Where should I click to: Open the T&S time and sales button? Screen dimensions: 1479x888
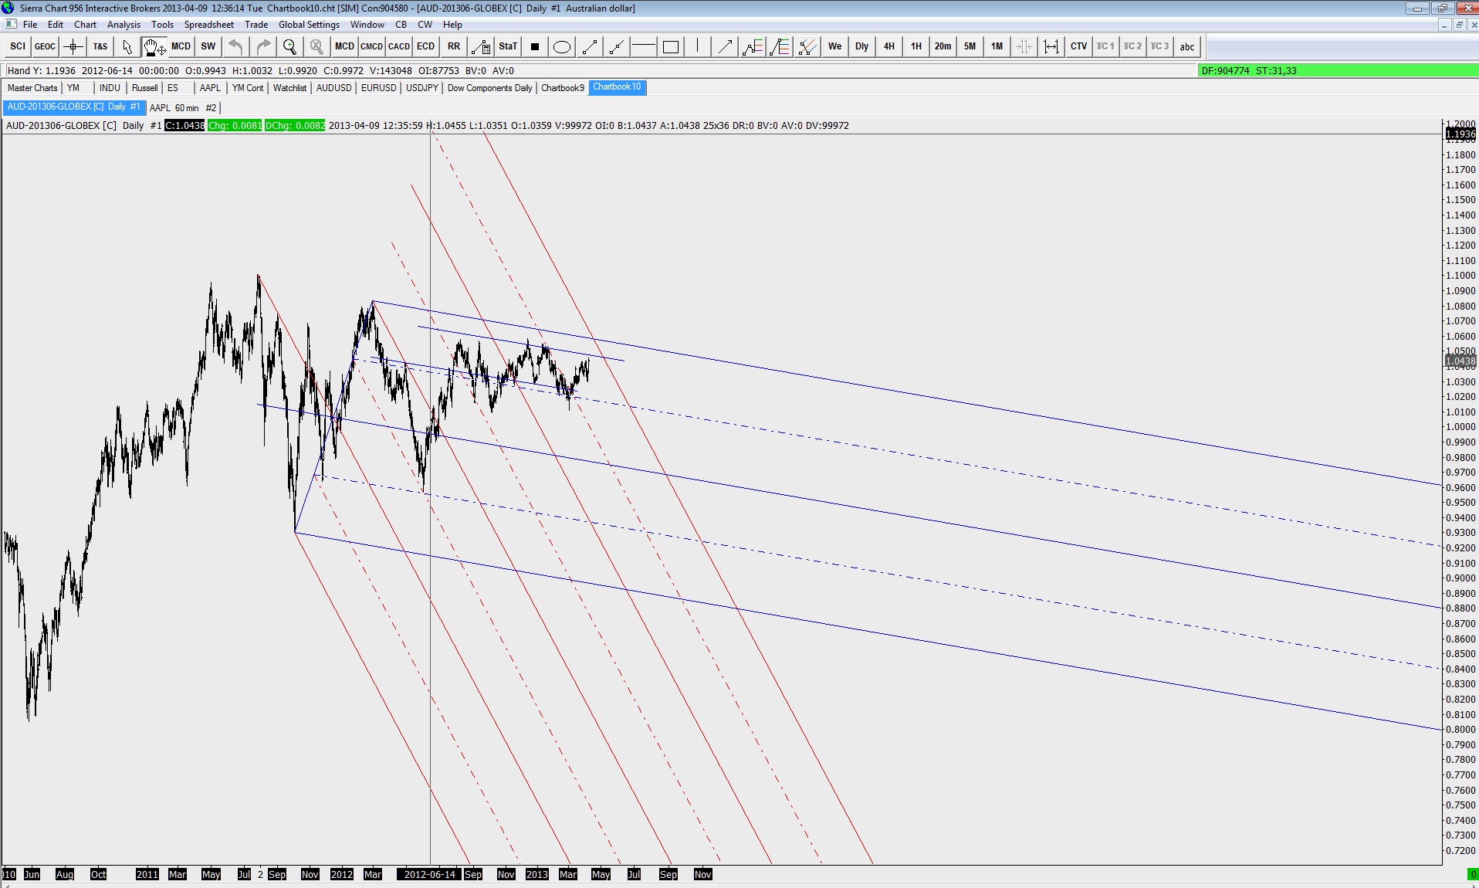(x=100, y=46)
